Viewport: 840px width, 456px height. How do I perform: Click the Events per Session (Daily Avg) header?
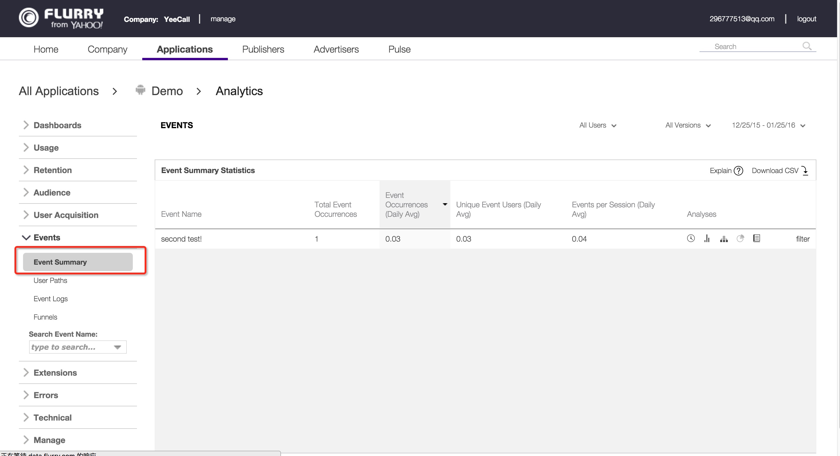613,209
